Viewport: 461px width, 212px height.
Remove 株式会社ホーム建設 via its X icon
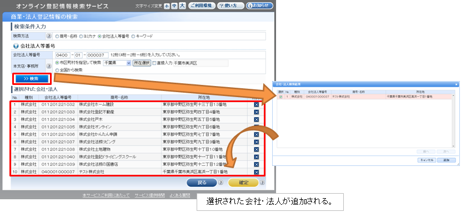257,104
